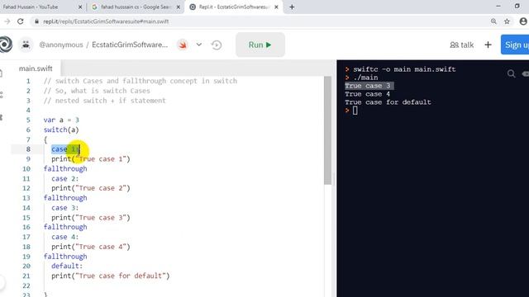Click the 'switch(a)' code line
The width and height of the screenshot is (529, 297).
point(61,130)
